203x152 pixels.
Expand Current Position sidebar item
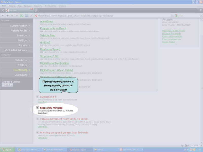coord(16,26)
